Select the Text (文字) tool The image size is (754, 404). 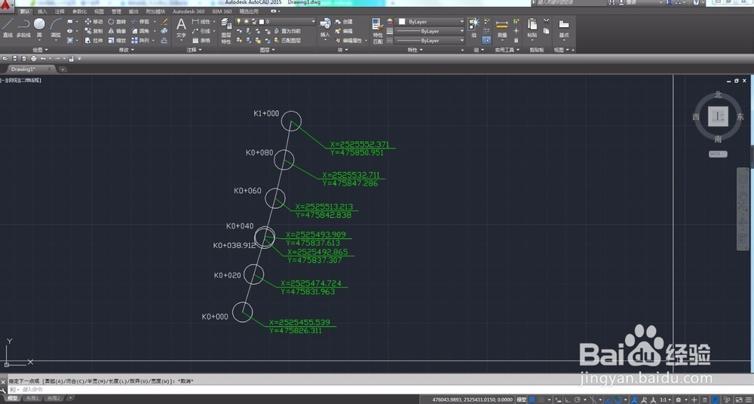[181, 27]
